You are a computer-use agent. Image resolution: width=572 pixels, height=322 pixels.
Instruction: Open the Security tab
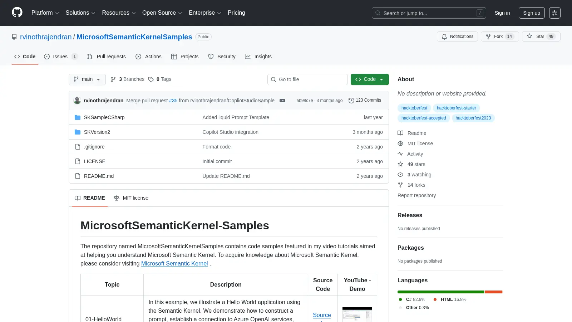click(x=222, y=57)
